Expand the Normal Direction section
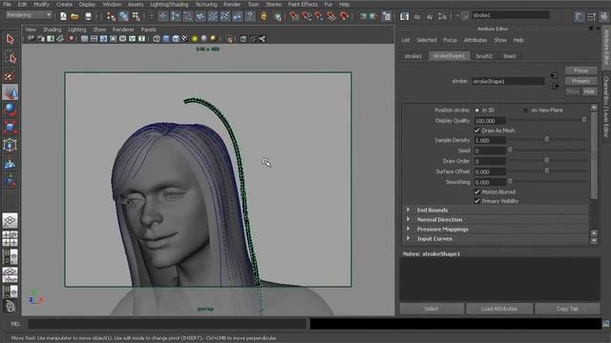 [x=409, y=219]
